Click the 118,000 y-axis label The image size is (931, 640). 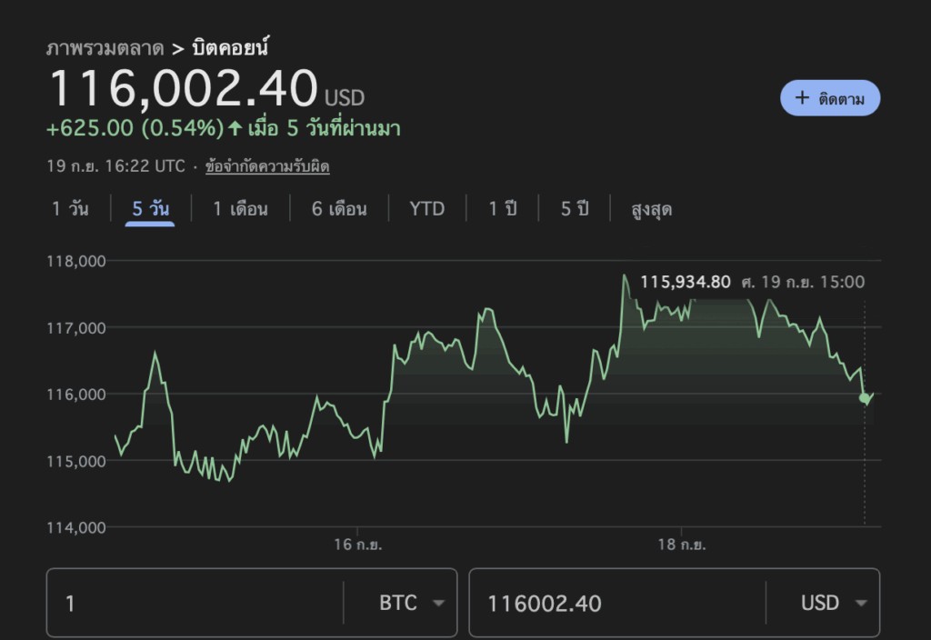coord(76,261)
